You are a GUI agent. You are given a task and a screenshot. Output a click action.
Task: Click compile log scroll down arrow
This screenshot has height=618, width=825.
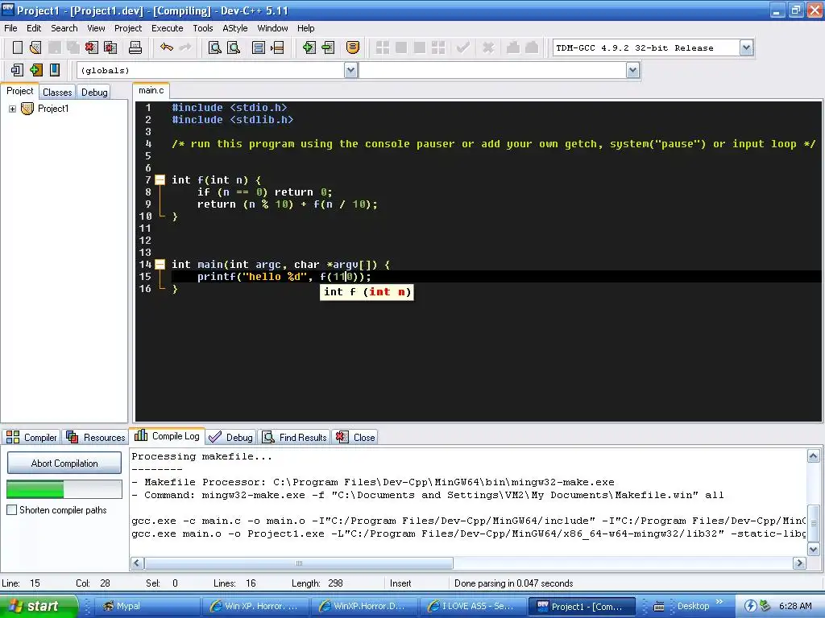point(813,549)
